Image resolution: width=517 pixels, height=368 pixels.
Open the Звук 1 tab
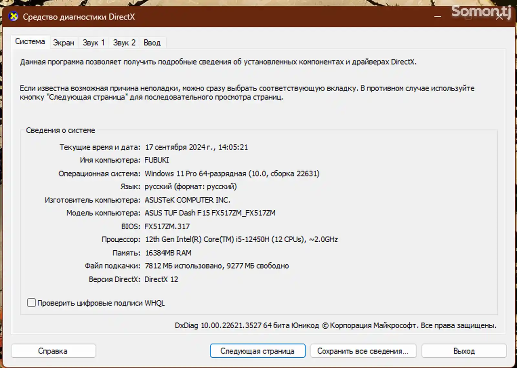tap(93, 43)
